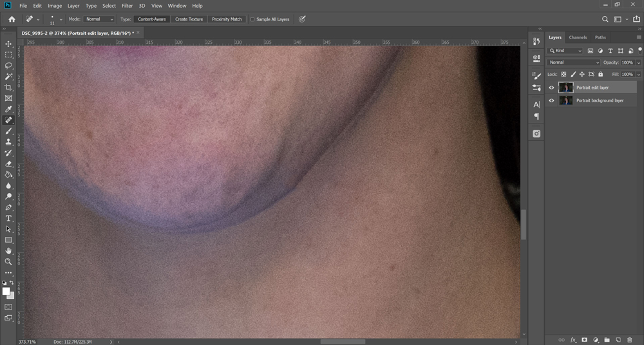Open the layer Kind filter dropdown
The width and height of the screenshot is (644, 345).
(x=565, y=50)
